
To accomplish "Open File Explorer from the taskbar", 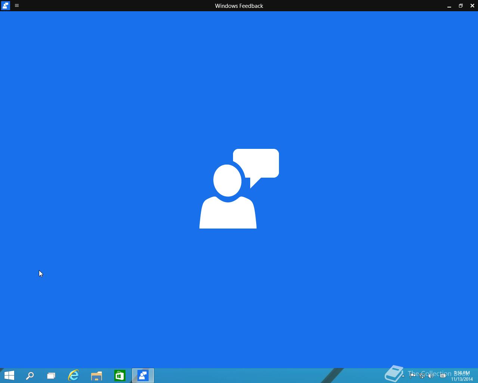I will pyautogui.click(x=97, y=376).
